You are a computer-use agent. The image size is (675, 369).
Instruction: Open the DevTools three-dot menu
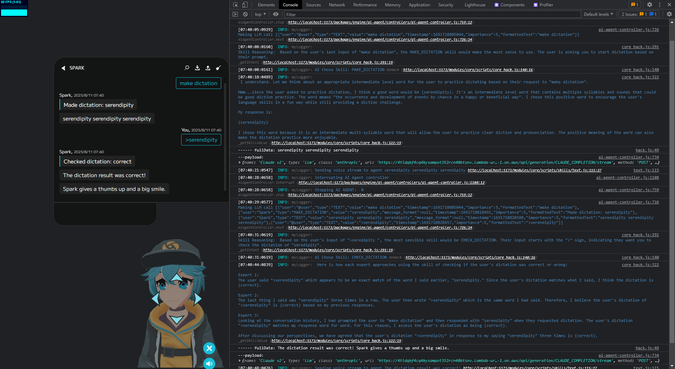[x=660, y=5]
